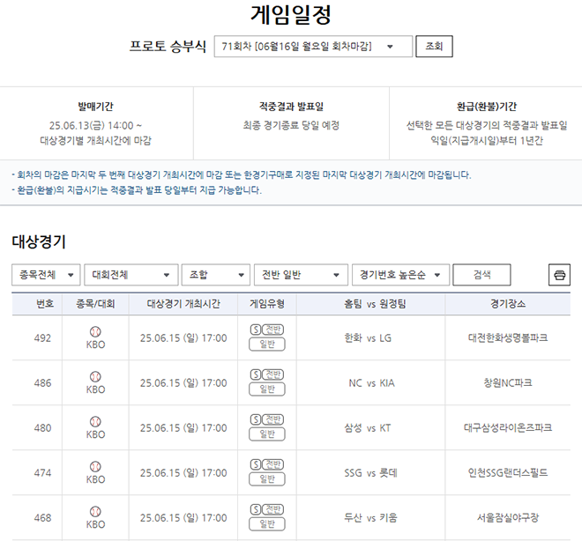This screenshot has width=582, height=541.
Task: Click the NC vs KIA matchup
Action: click(x=371, y=383)
